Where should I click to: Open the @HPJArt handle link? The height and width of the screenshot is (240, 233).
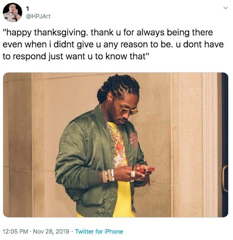tap(38, 16)
